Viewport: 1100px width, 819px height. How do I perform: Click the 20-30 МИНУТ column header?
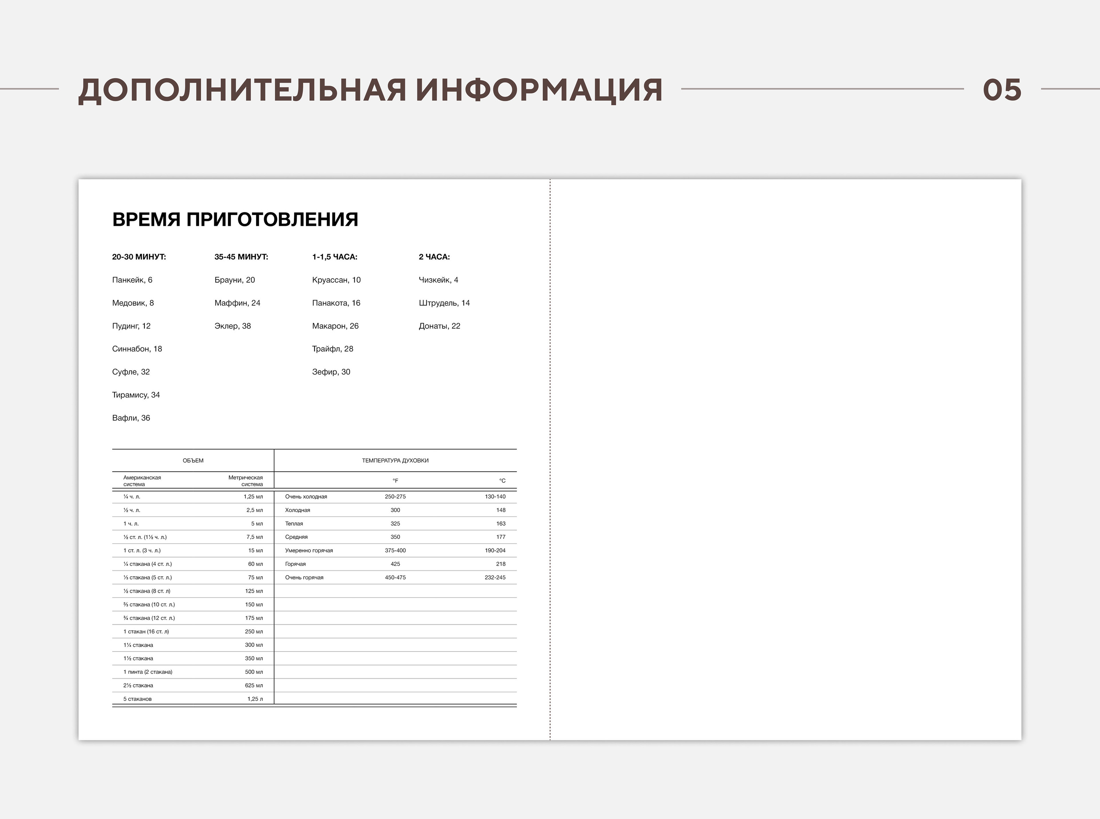pyautogui.click(x=139, y=257)
